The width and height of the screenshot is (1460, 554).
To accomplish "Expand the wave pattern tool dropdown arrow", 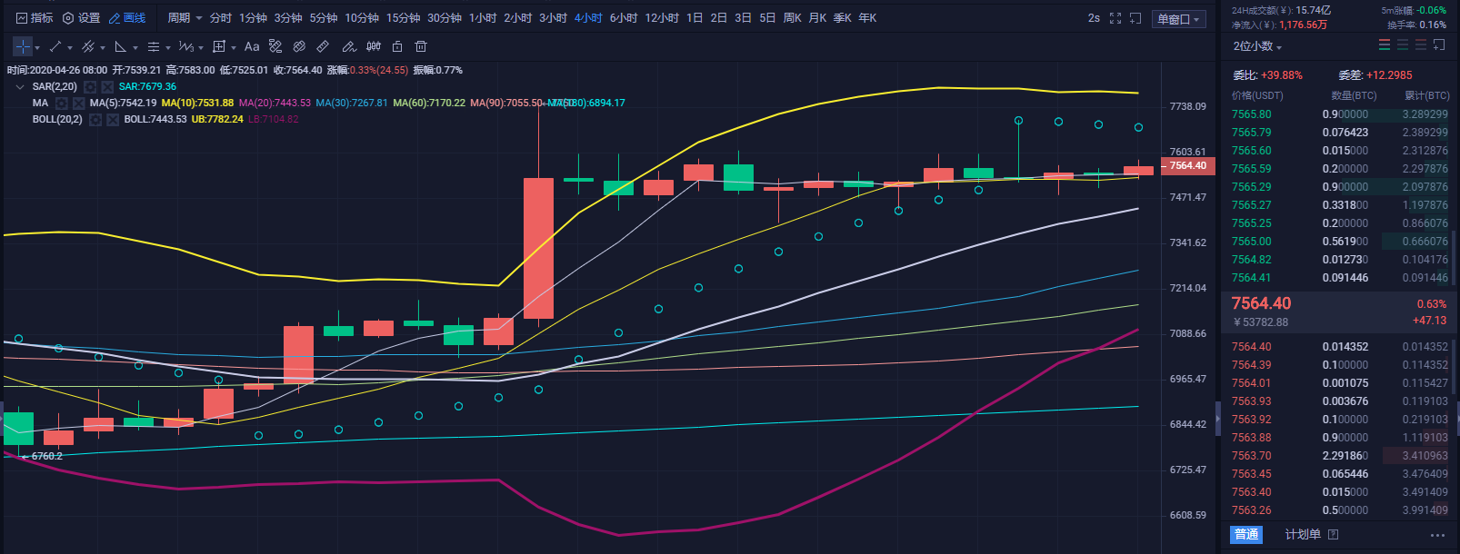I will pyautogui.click(x=201, y=47).
